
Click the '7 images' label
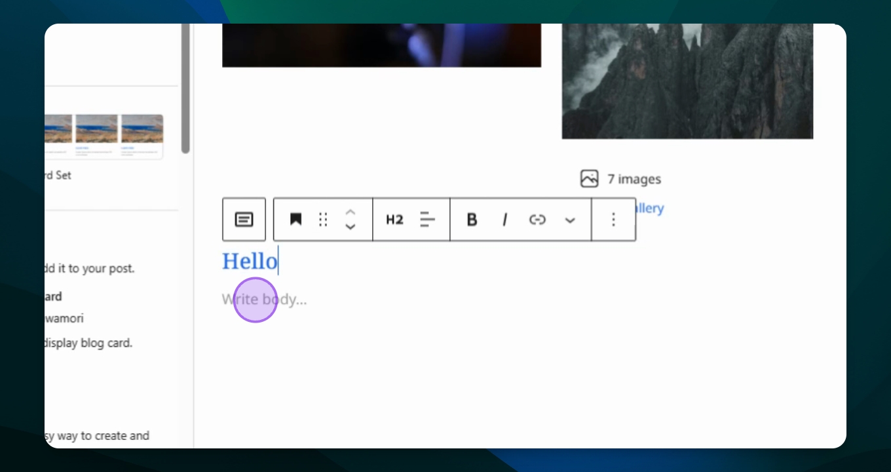pyautogui.click(x=634, y=179)
